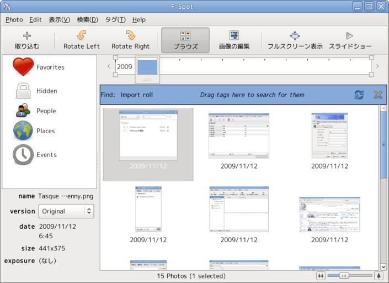This screenshot has width=389, height=283.
Task: Click the Events tag label
Action: pyautogui.click(x=46, y=155)
